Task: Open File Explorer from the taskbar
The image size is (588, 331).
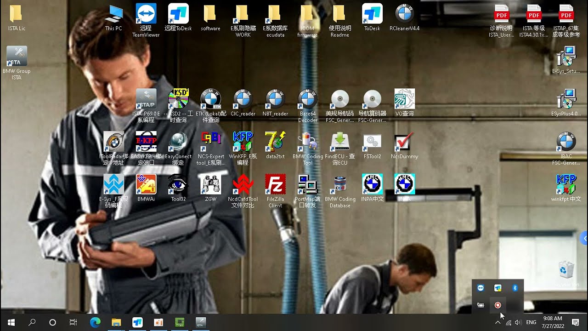Action: tap(116, 322)
